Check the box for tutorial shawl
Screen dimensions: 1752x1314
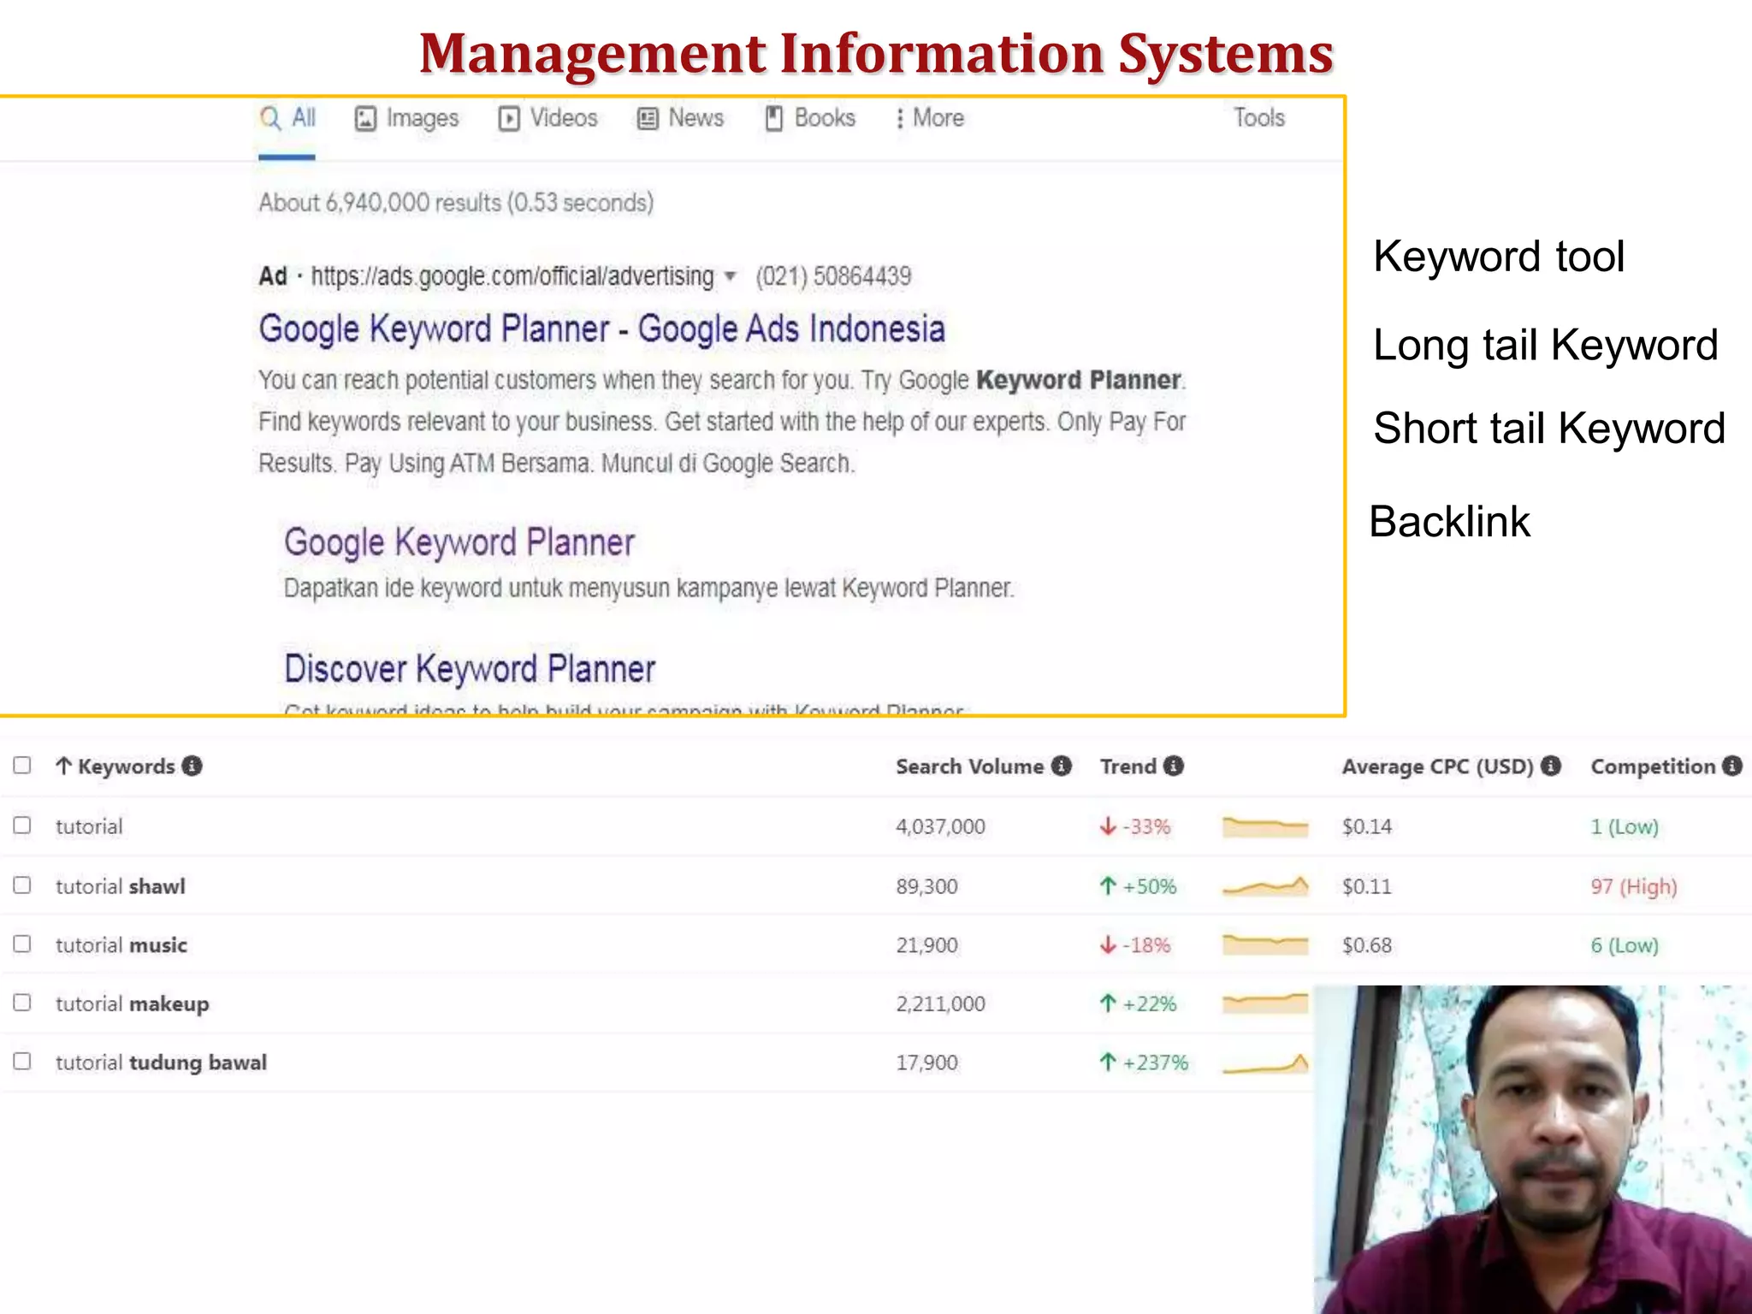click(x=22, y=885)
